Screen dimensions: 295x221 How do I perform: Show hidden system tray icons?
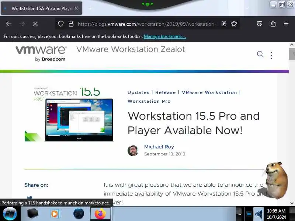(240, 214)
